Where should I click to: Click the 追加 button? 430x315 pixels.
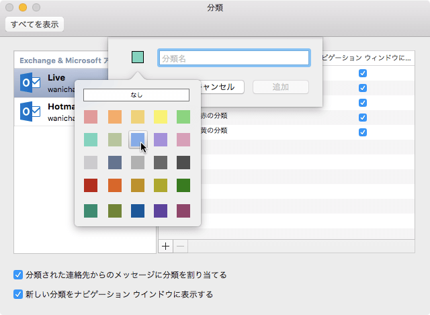(280, 87)
